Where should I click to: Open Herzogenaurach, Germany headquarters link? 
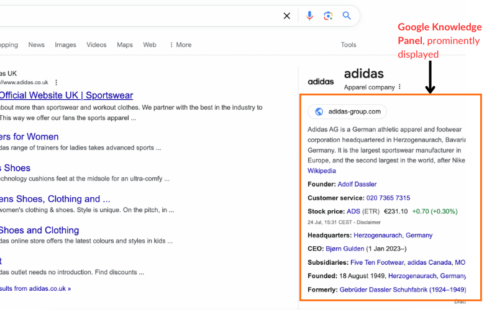[393, 236]
